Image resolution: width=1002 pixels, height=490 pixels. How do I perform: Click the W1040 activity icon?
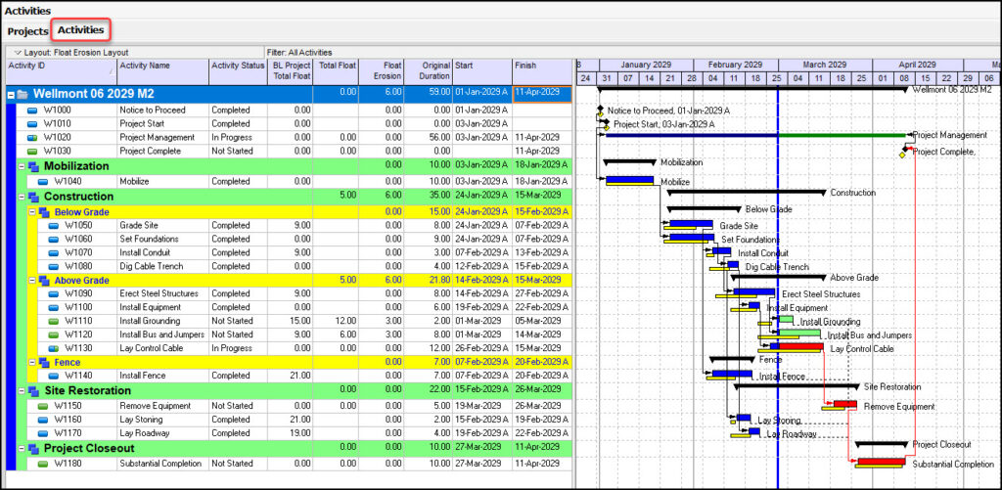point(43,182)
